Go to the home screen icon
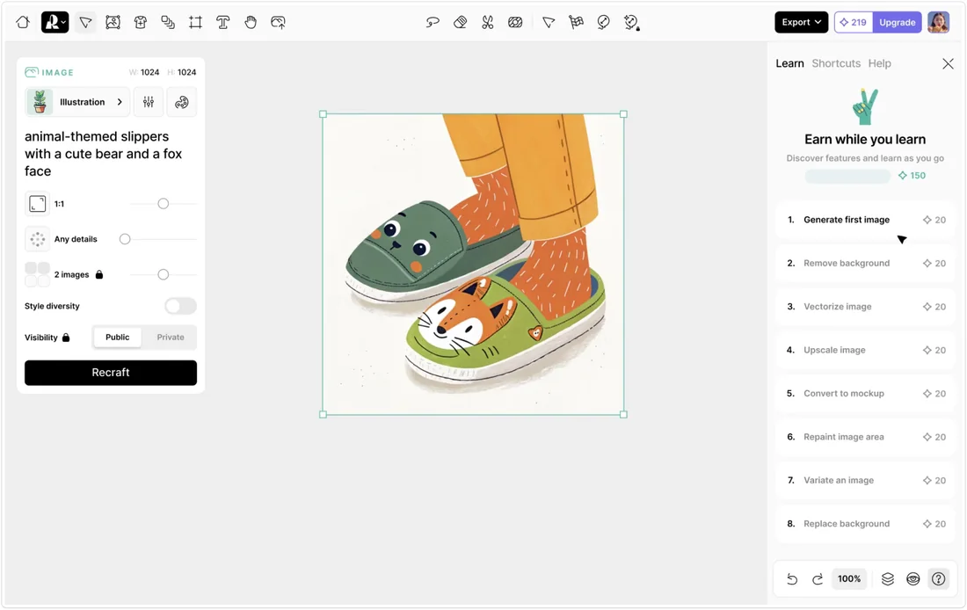 pos(23,22)
